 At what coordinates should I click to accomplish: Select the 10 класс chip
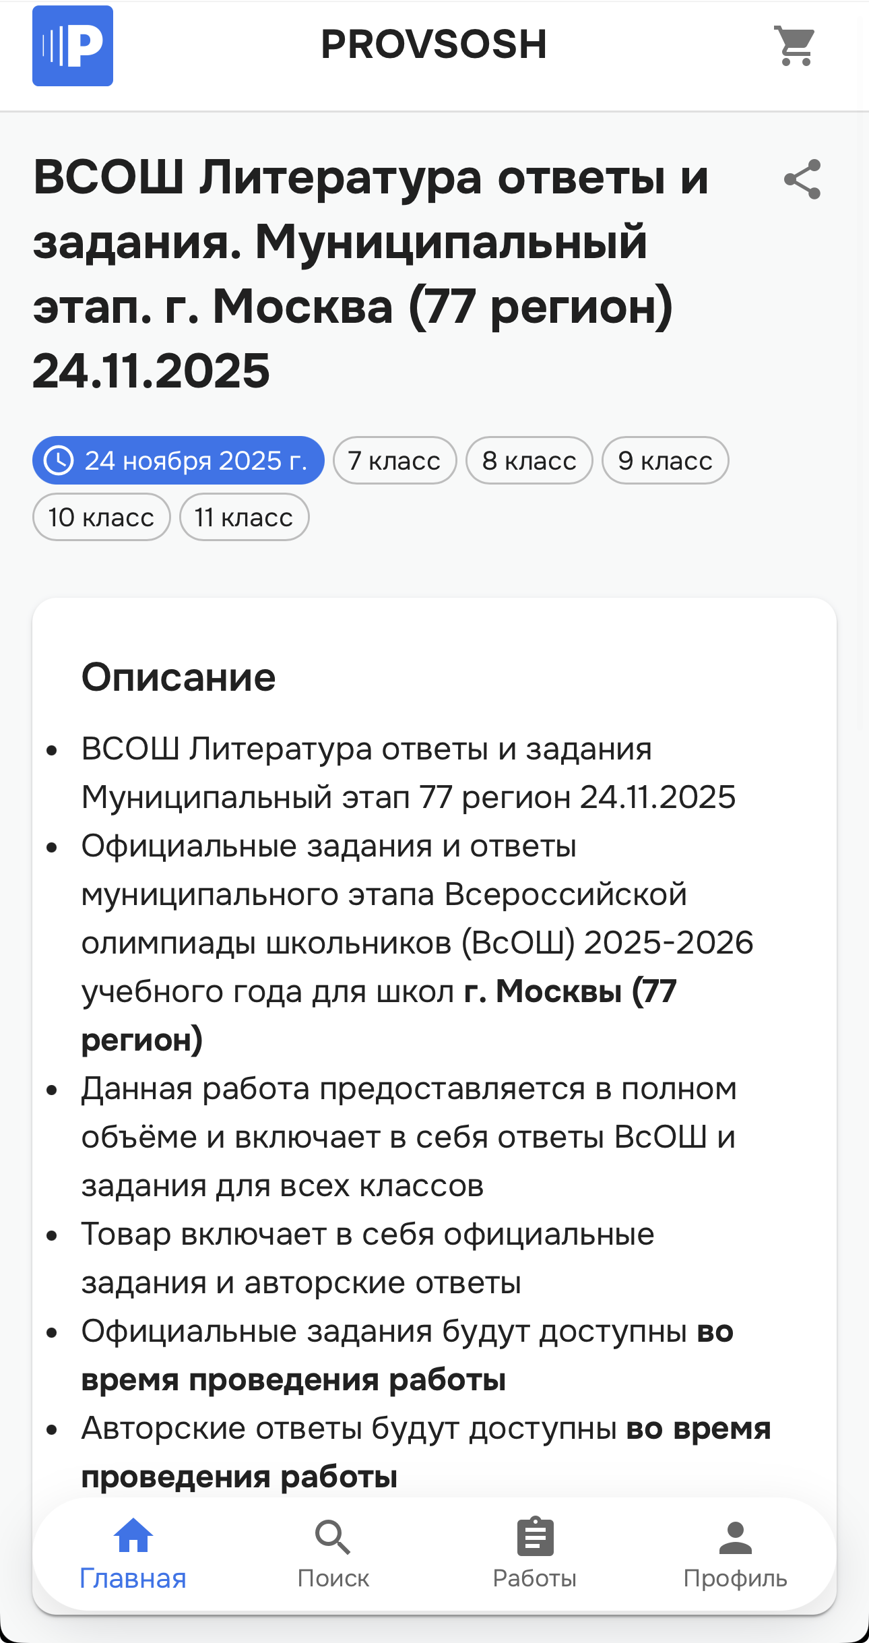tap(101, 517)
